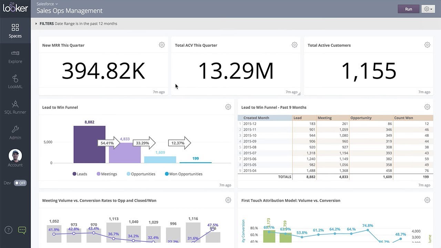Click the Run button
The height and width of the screenshot is (248, 441).
click(408, 9)
